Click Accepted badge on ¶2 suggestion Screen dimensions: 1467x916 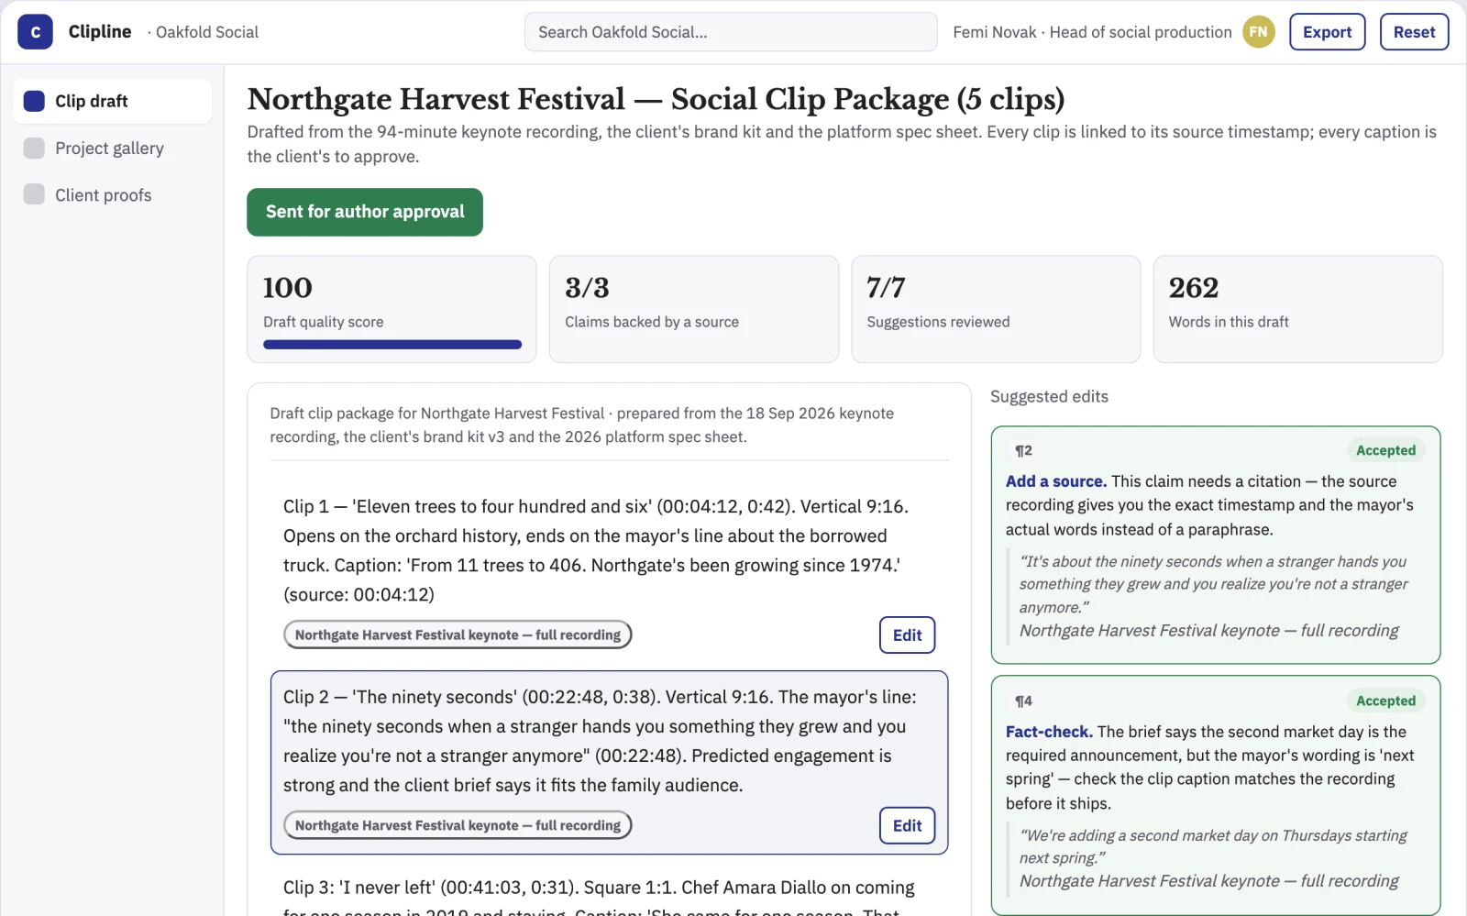click(1385, 450)
